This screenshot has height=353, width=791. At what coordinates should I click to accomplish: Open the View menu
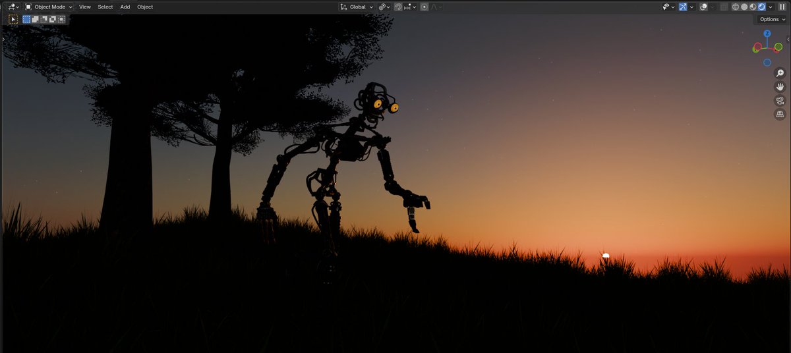85,7
